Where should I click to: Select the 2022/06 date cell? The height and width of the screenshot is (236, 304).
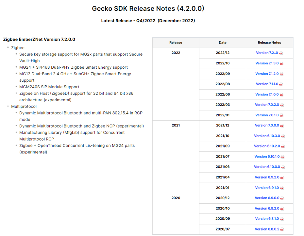(223, 94)
